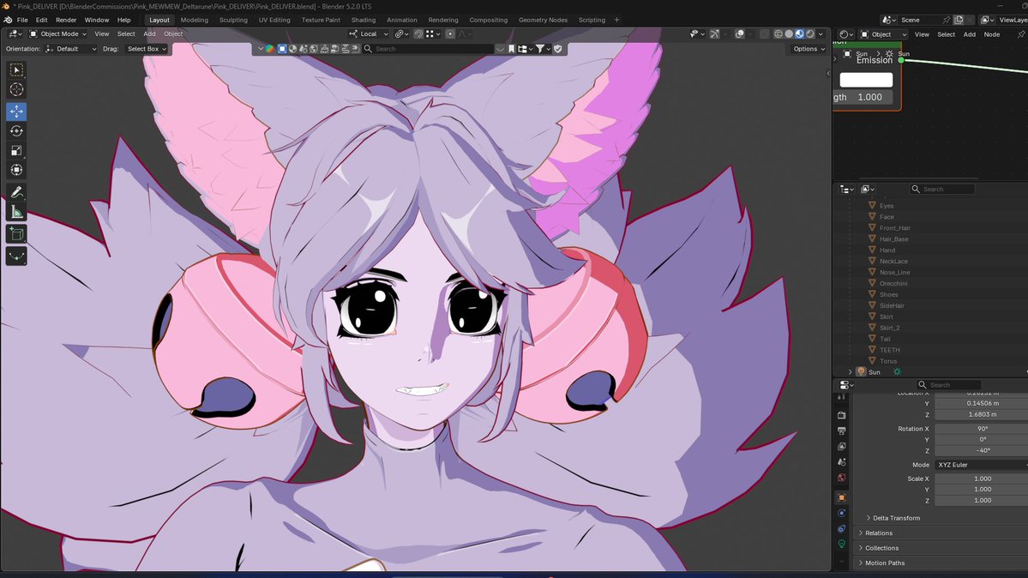Select the Add Cube tool
The width and height of the screenshot is (1028, 578).
(x=16, y=234)
